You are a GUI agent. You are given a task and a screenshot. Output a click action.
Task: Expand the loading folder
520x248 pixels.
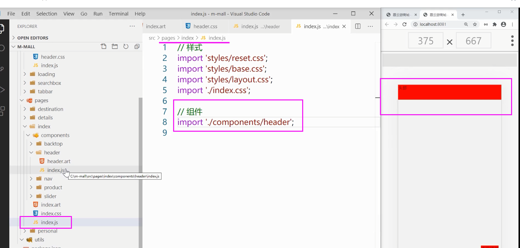coord(46,74)
